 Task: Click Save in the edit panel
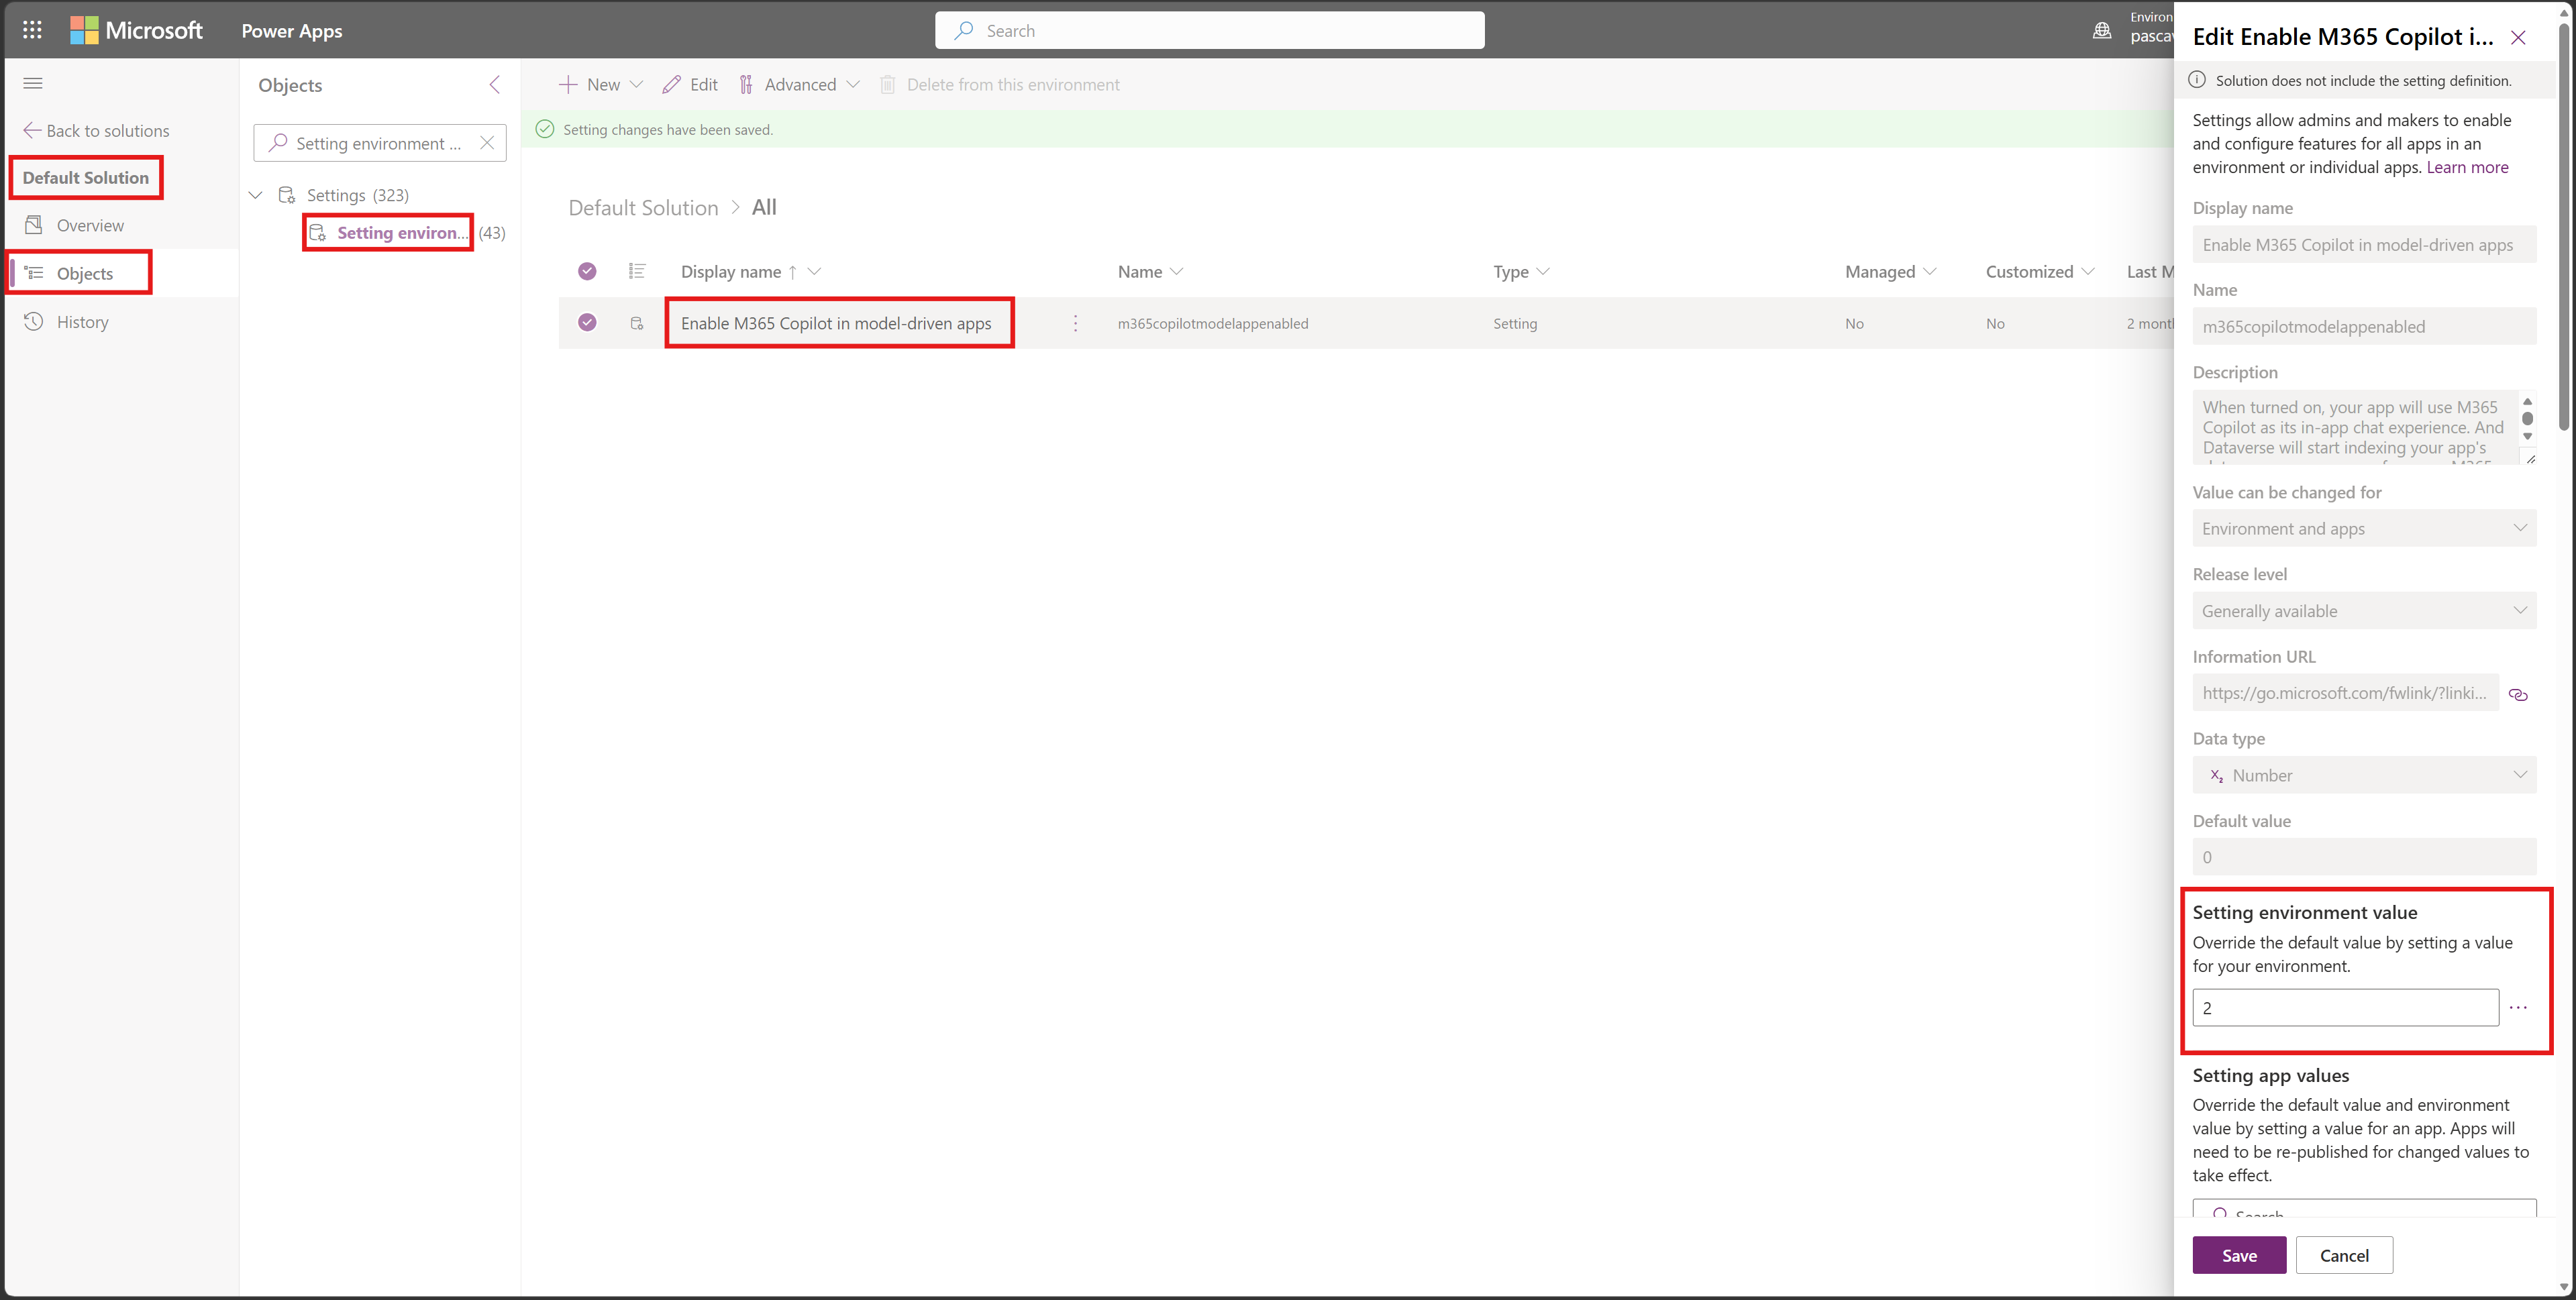click(2239, 1255)
